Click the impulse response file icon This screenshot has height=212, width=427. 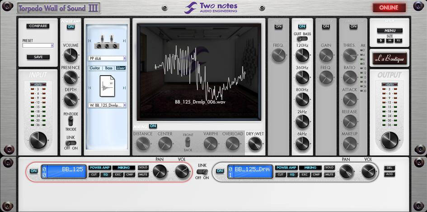coord(107,86)
